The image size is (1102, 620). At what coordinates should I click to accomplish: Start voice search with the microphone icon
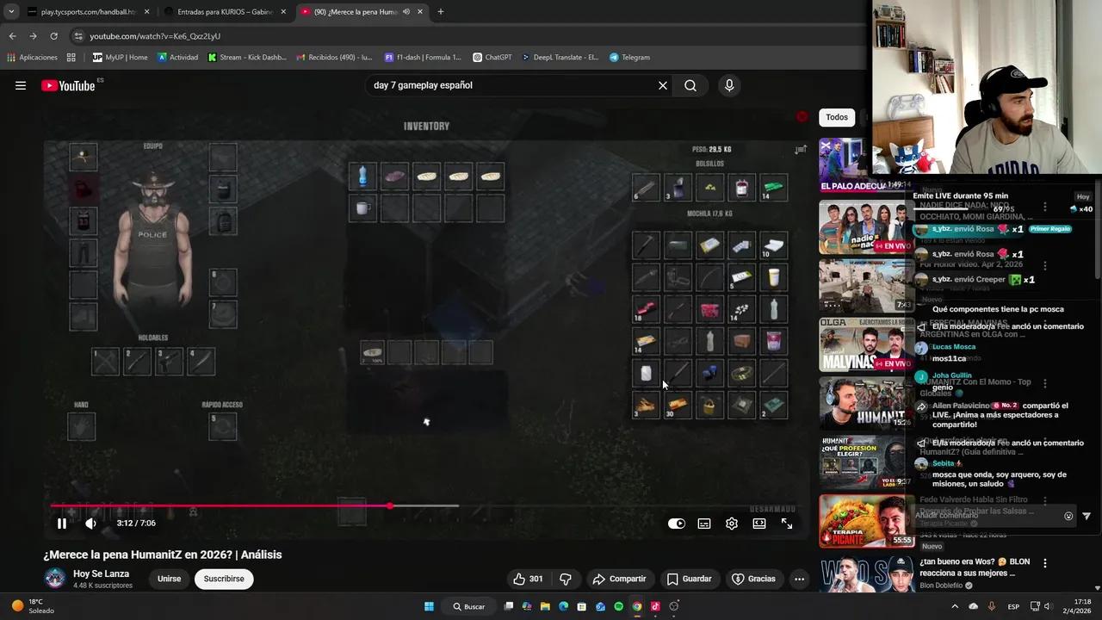click(x=728, y=85)
